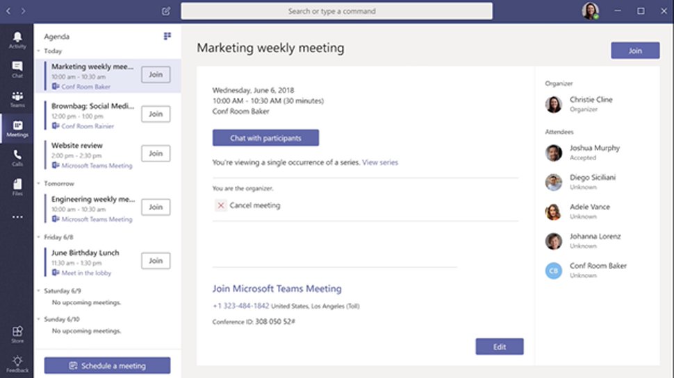Open the user profile avatar
The width and height of the screenshot is (674, 378).
(x=590, y=10)
